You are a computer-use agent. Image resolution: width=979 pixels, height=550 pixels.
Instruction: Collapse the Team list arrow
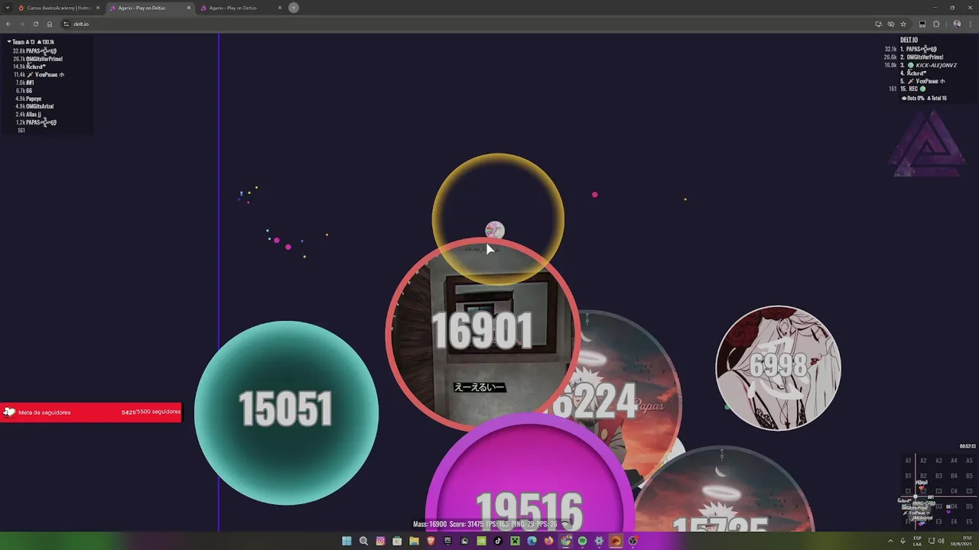point(9,42)
